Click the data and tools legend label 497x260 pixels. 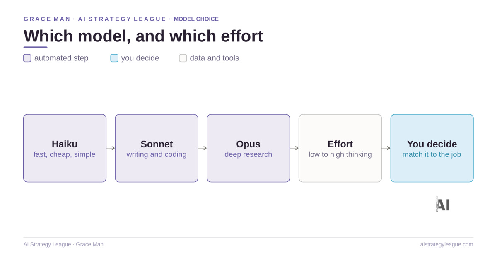(215, 58)
